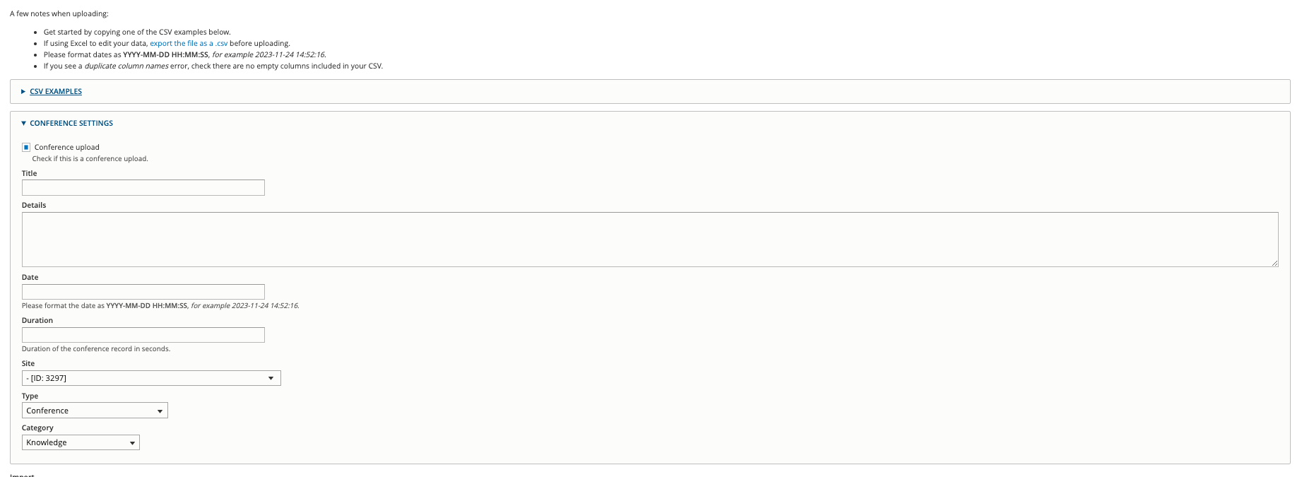Screen dimensions: 1302x477
Task: Click the Site dropdown arrow
Action: click(271, 378)
